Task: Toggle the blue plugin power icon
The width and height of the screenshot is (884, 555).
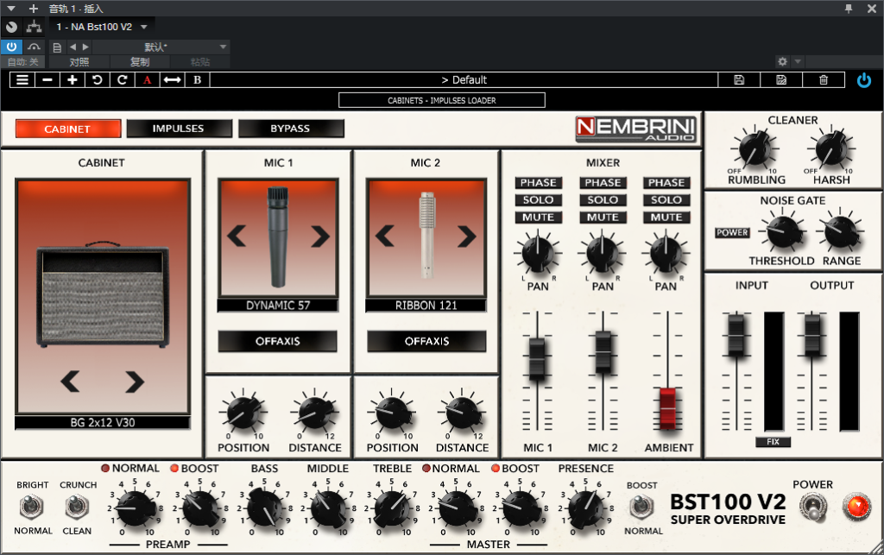Action: click(863, 80)
